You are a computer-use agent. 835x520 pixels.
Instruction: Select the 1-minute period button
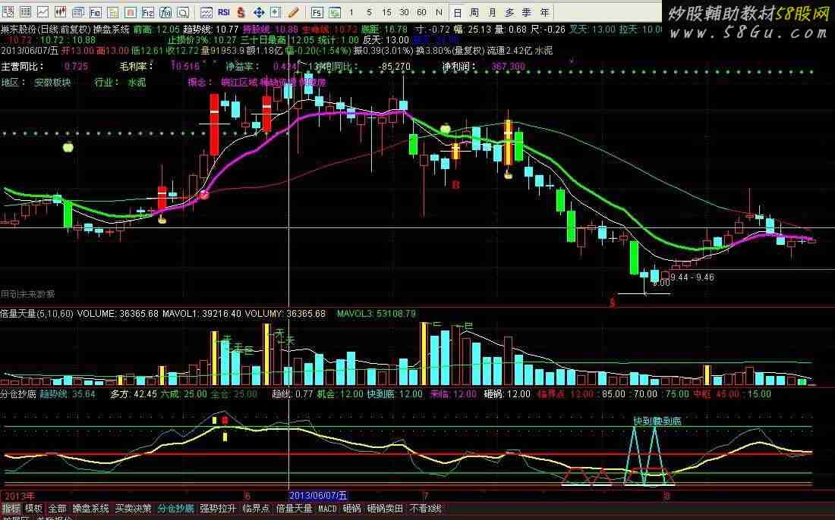point(351,11)
